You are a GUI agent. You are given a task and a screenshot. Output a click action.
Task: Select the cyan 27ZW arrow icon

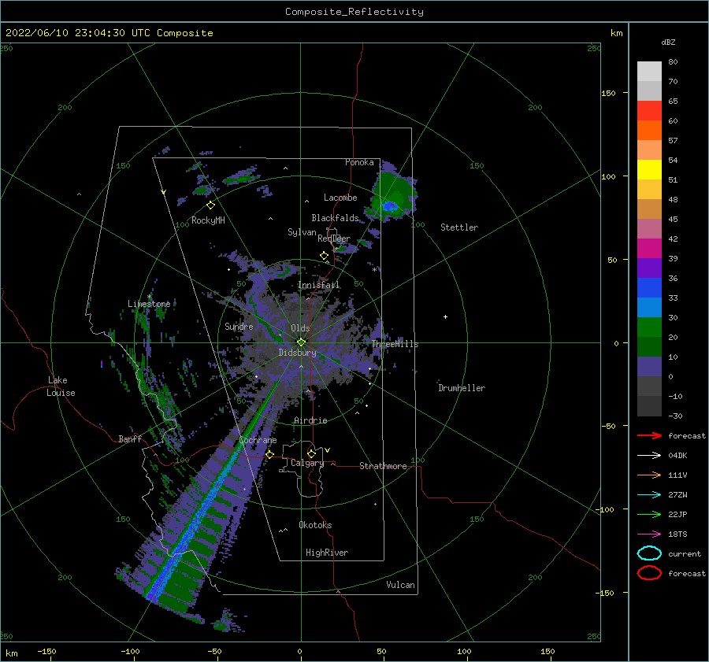coord(649,495)
